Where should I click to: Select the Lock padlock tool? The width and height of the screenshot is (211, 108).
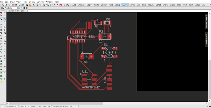click(1, 38)
